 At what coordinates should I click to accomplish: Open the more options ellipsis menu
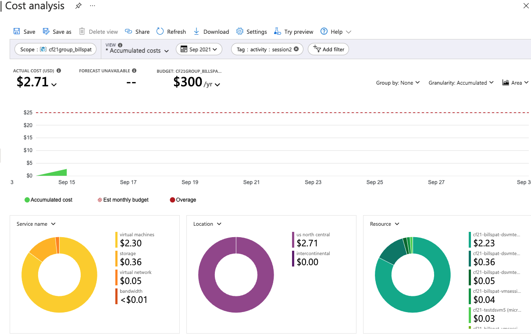(92, 6)
